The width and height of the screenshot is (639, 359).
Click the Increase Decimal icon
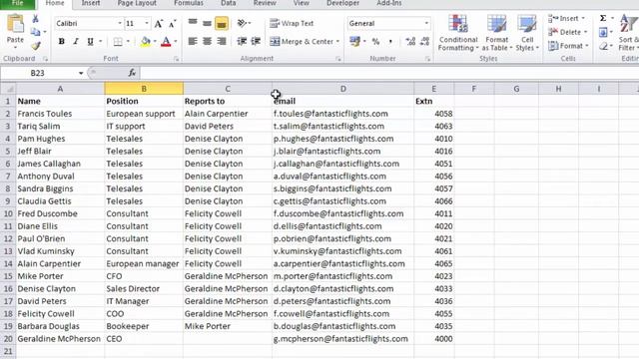point(410,41)
